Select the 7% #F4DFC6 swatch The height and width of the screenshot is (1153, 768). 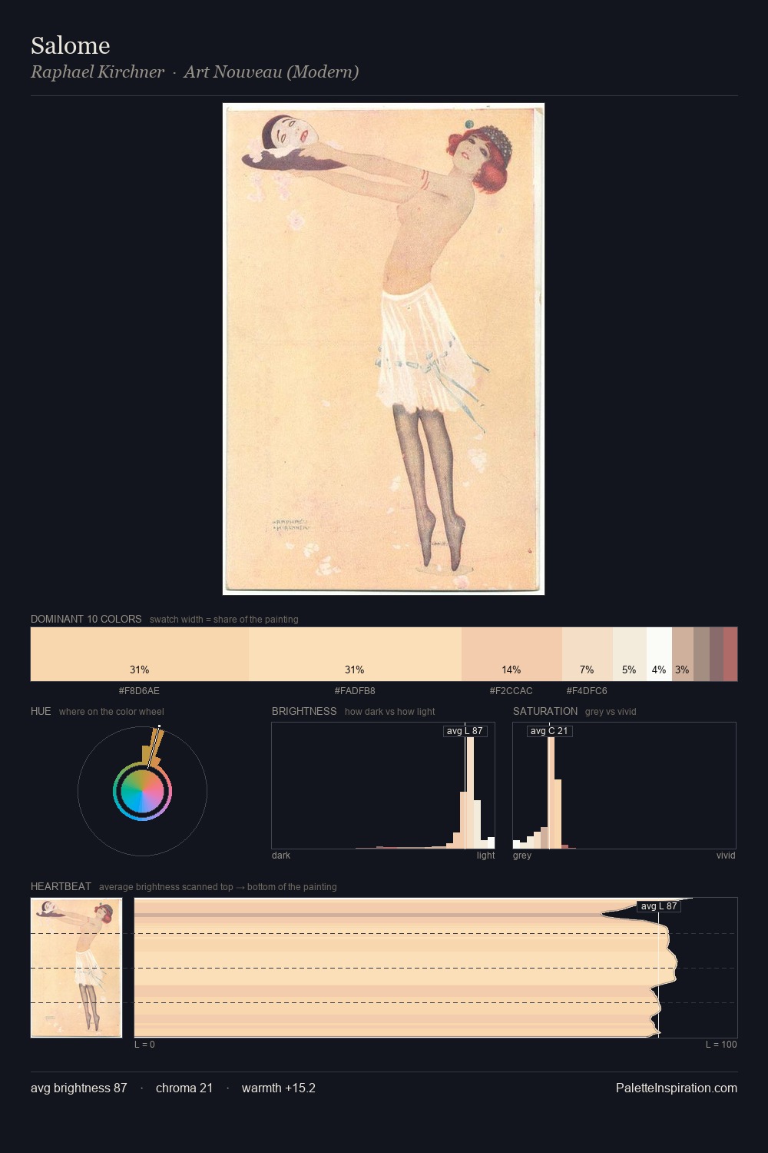tap(587, 654)
